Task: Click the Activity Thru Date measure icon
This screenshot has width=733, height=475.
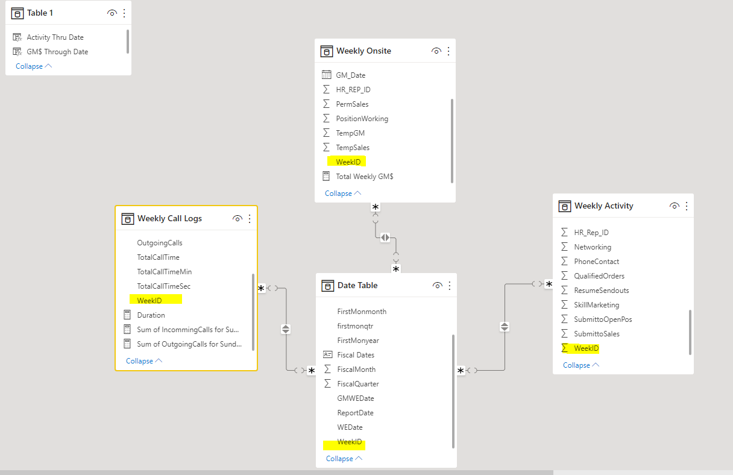Action: click(x=17, y=37)
